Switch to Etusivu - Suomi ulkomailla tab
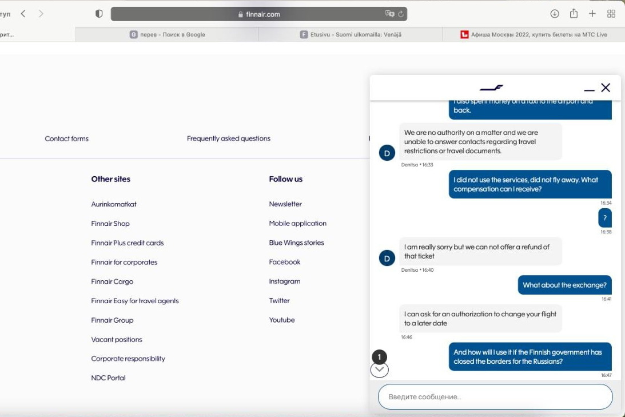Image resolution: width=625 pixels, height=417 pixels. pyautogui.click(x=351, y=35)
